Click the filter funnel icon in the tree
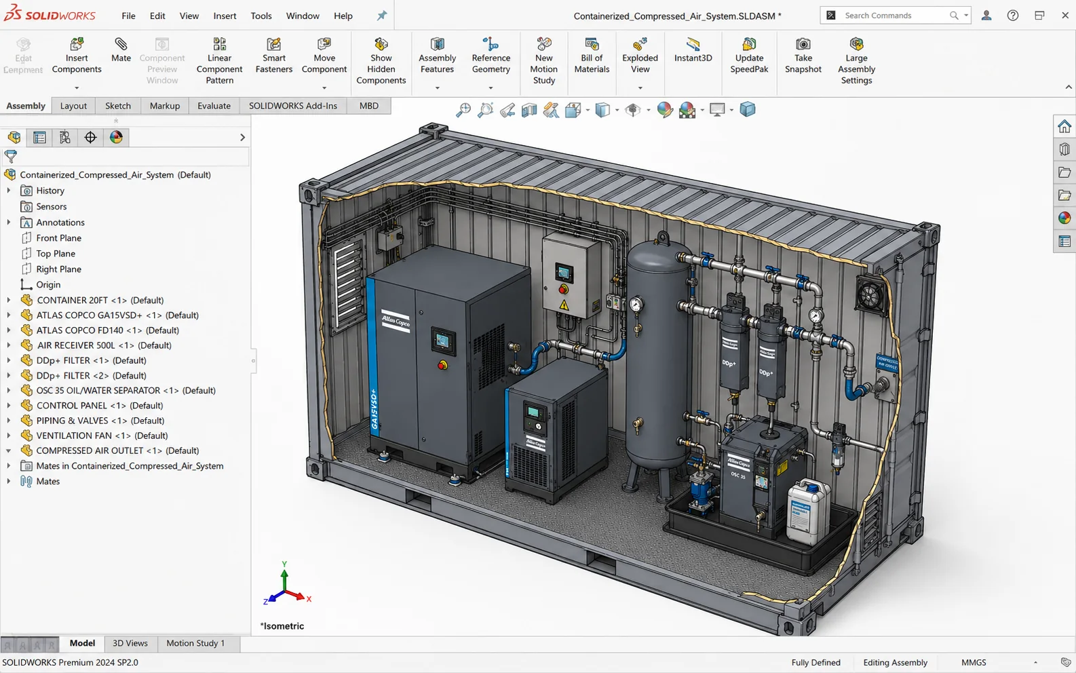 point(11,156)
